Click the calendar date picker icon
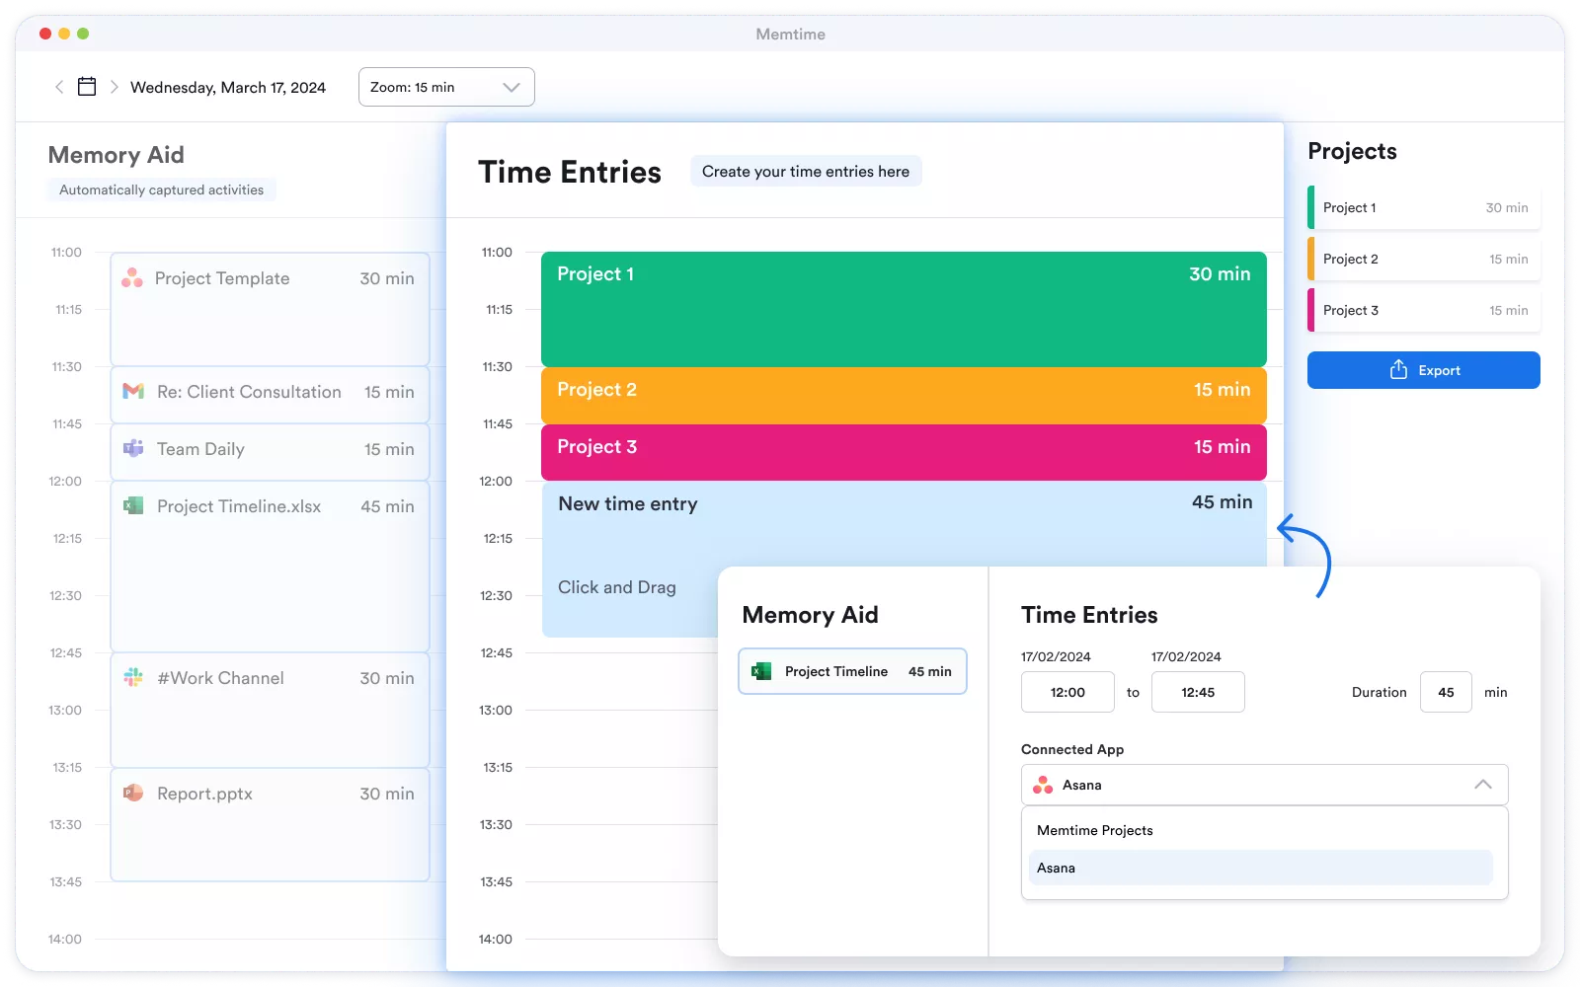The height and width of the screenshot is (987, 1580). pos(87,87)
